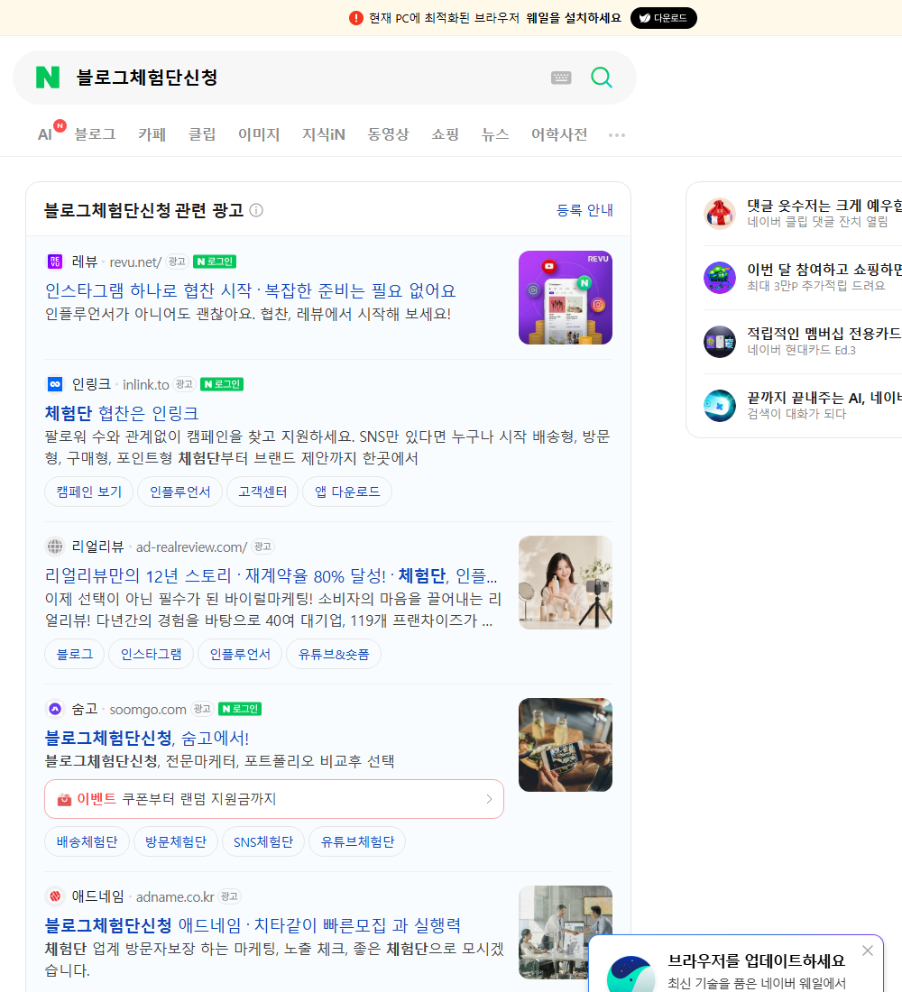902x992 pixels.
Task: Open the 체험단 협찬은 인링크 headline
Action: click(x=122, y=413)
